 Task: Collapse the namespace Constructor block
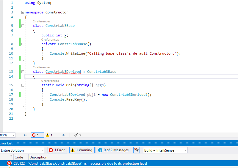click(x=23, y=12)
